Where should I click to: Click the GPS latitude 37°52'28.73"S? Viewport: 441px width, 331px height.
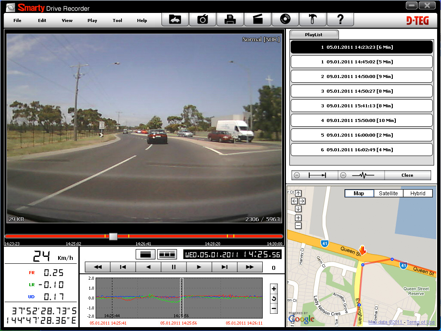pos(44,311)
